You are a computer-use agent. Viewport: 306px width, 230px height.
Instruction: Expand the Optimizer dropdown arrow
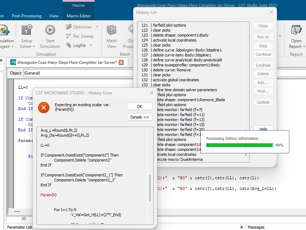(97, 27)
